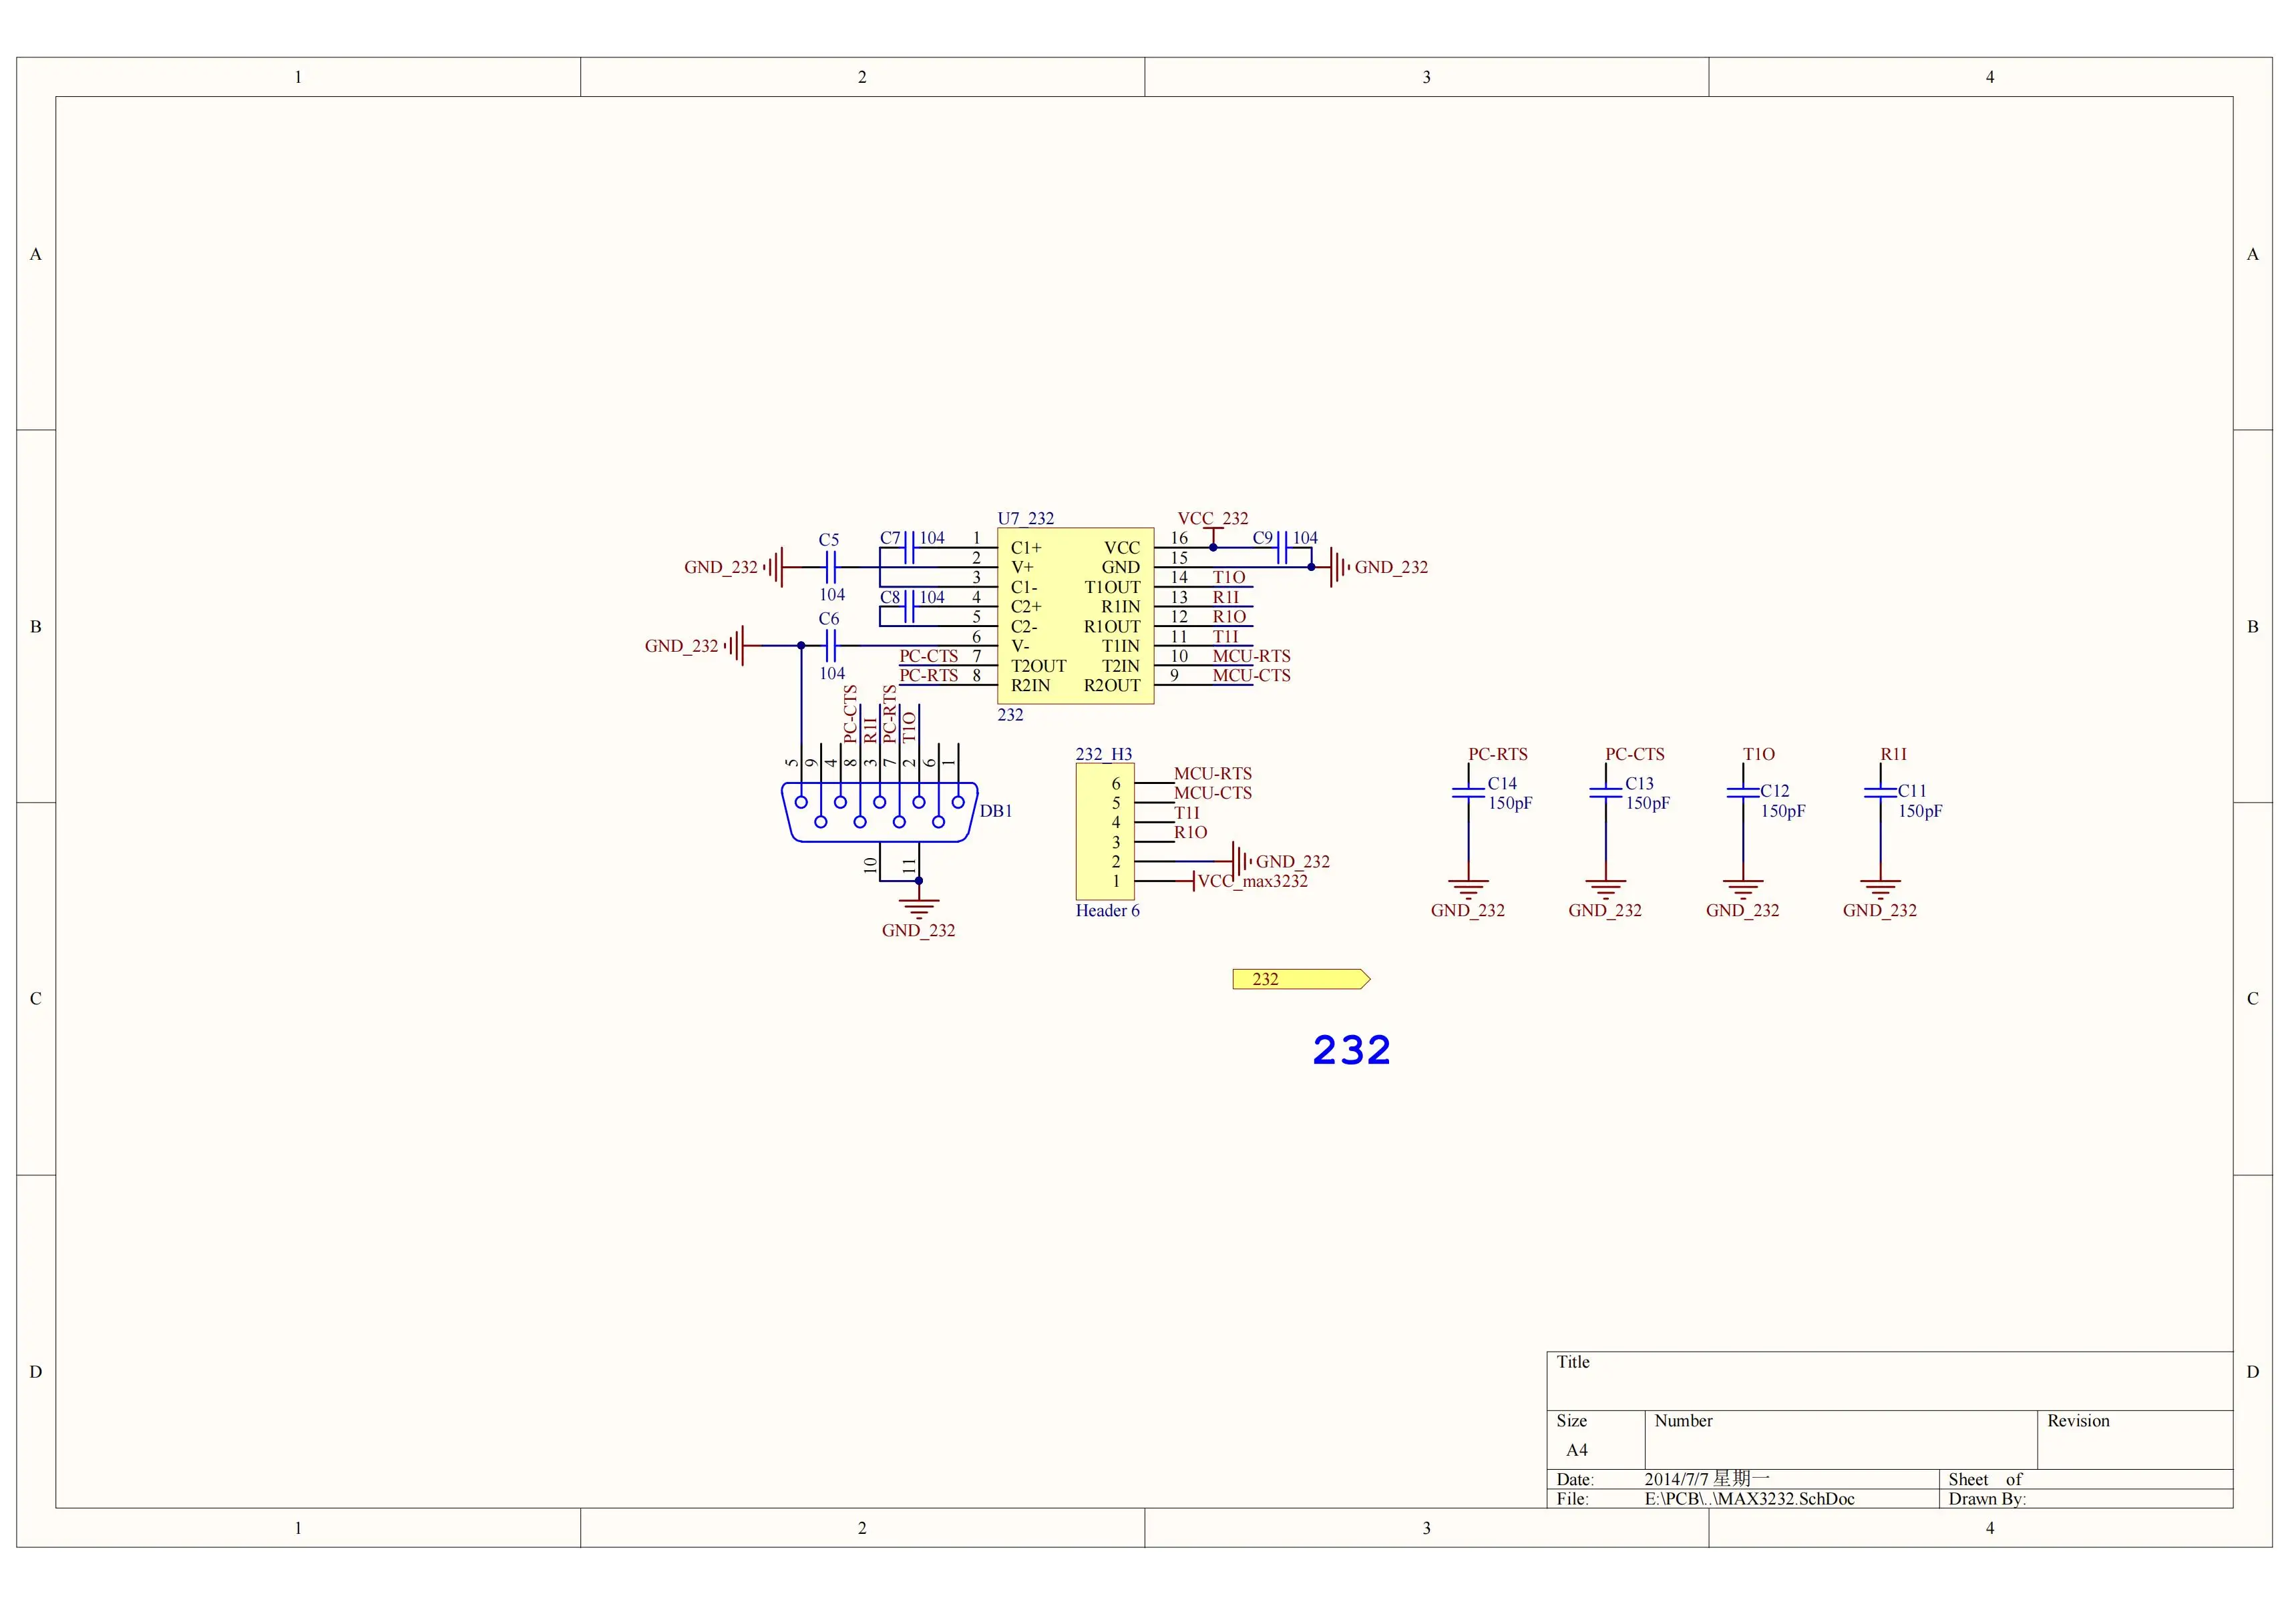Select the VCC_232 power bar symbol
The height and width of the screenshot is (1608, 2296).
coord(1213,536)
